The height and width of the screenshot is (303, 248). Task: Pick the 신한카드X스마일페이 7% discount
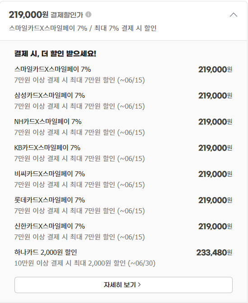123,231
